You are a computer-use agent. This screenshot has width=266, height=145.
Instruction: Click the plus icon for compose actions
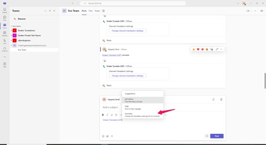tap(112, 136)
